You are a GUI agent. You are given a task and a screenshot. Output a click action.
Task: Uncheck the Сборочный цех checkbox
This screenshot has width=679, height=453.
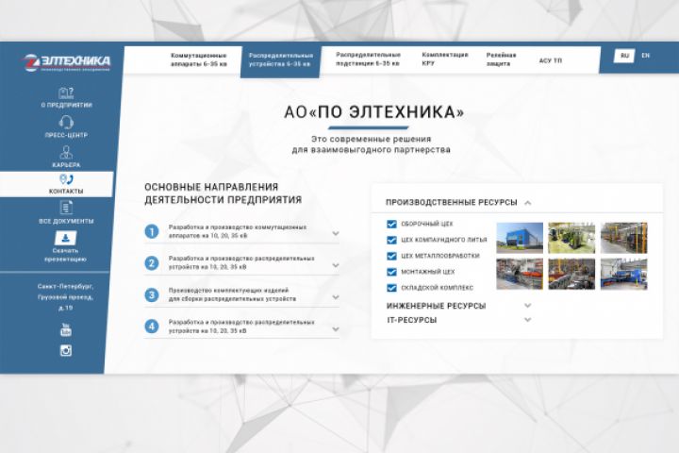tap(391, 224)
